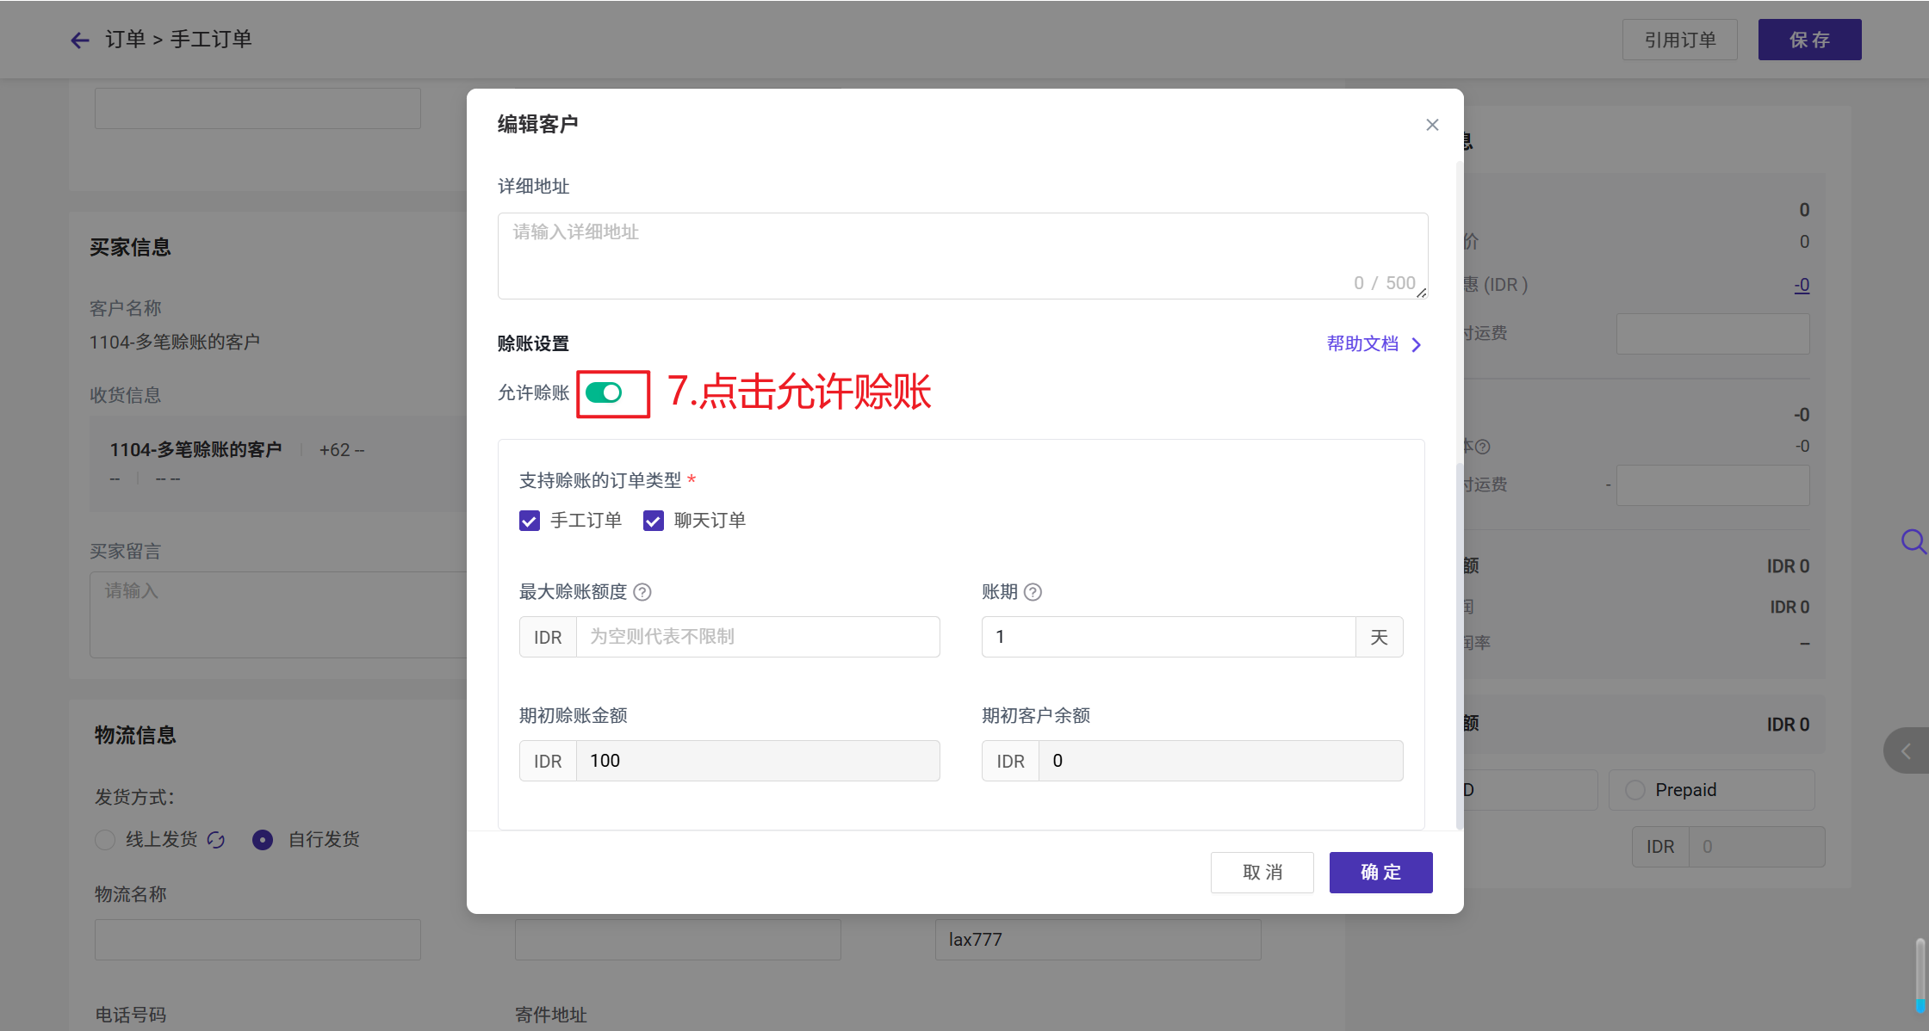1929x1031 pixels.
Task: Click the help icon beside 本 in summary
Action: coord(1482,447)
